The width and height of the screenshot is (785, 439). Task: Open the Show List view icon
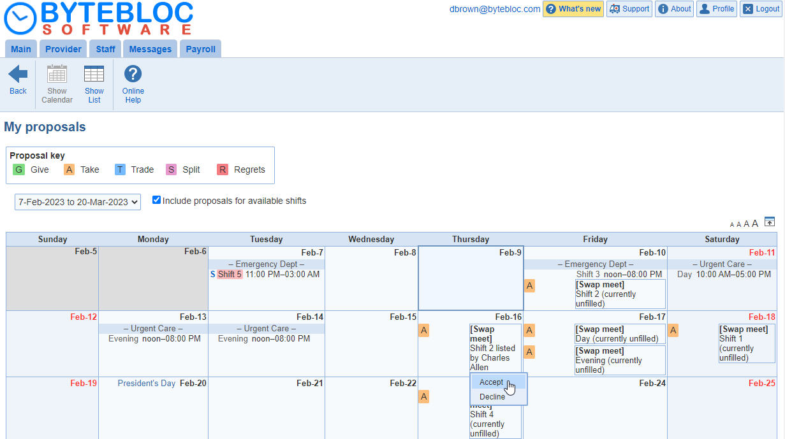pos(94,75)
